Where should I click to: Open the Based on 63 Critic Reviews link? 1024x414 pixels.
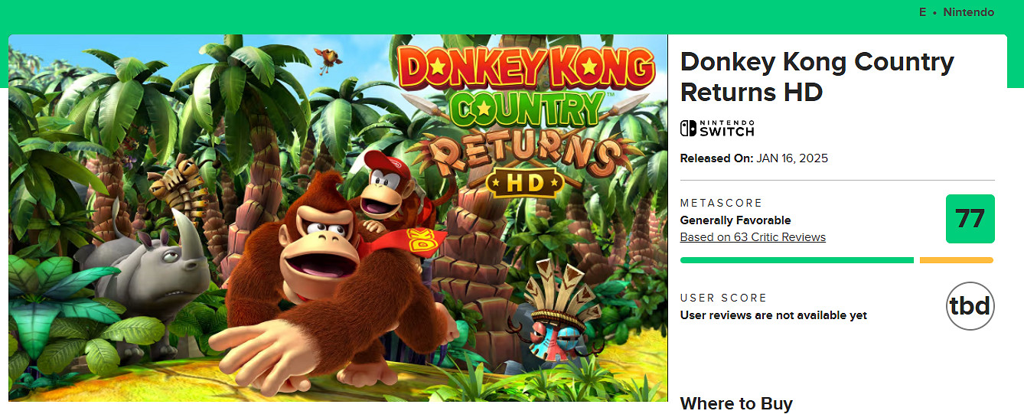[x=752, y=237]
